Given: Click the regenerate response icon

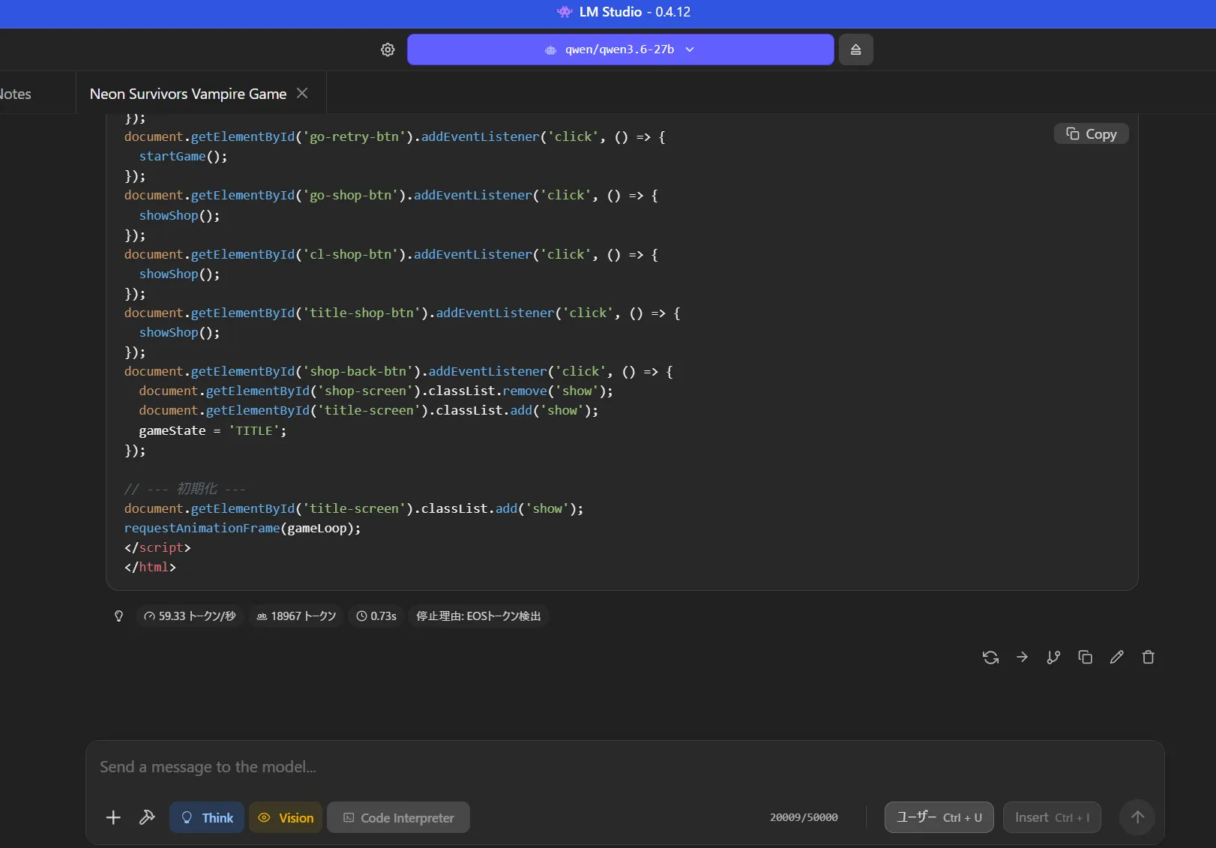Looking at the screenshot, I should point(990,658).
